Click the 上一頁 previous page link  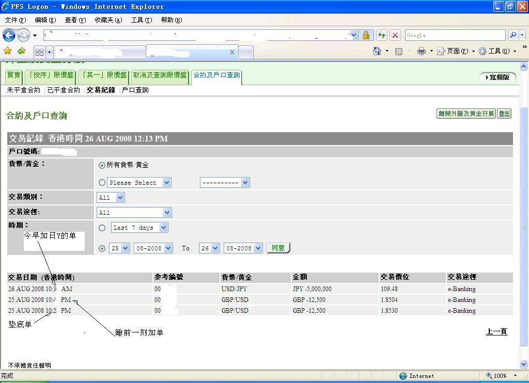(496, 331)
